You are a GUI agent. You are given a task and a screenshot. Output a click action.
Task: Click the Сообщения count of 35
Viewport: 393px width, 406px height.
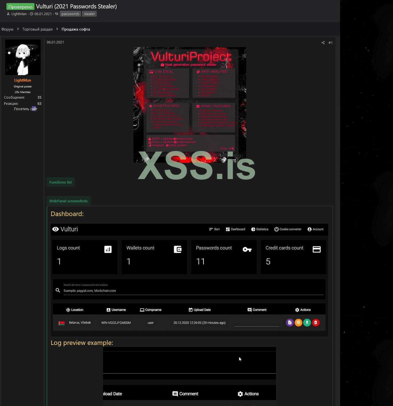coord(39,98)
